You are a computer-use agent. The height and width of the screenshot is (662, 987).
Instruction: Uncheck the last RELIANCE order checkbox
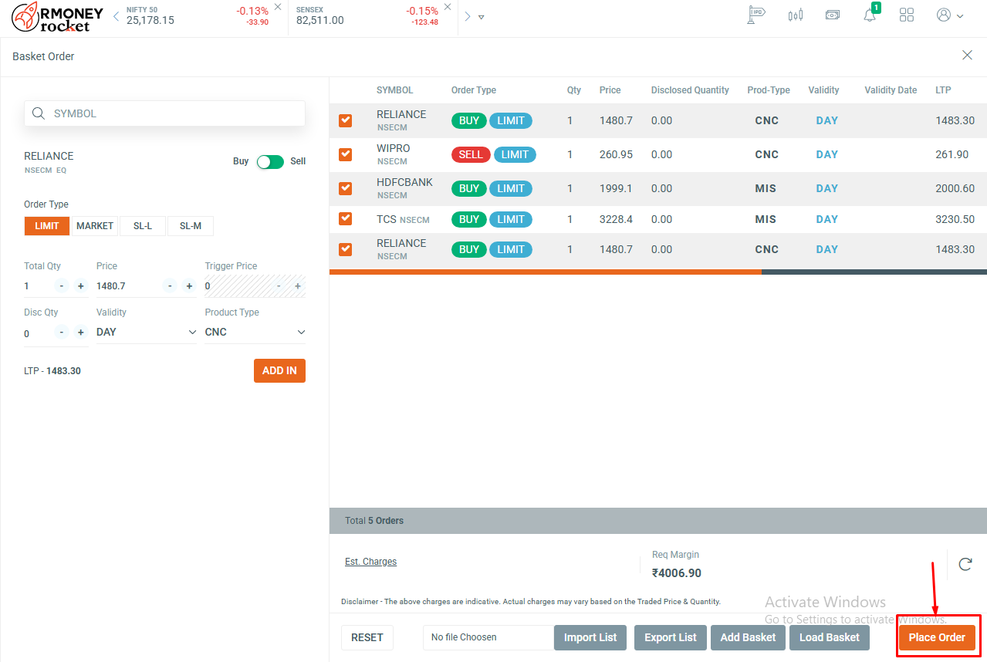point(345,249)
